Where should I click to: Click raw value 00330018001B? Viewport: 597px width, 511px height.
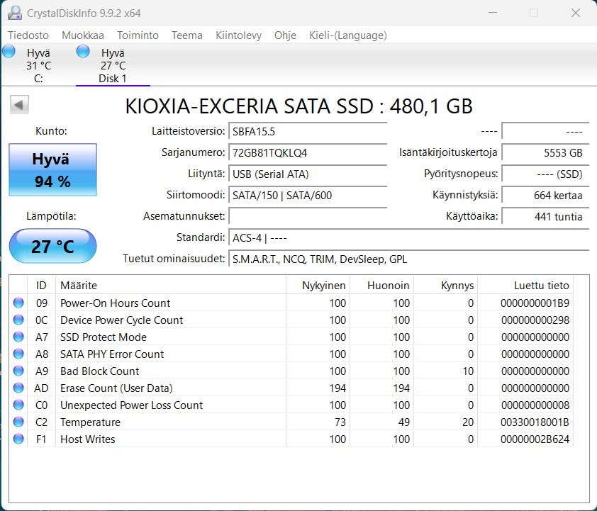[x=535, y=422]
